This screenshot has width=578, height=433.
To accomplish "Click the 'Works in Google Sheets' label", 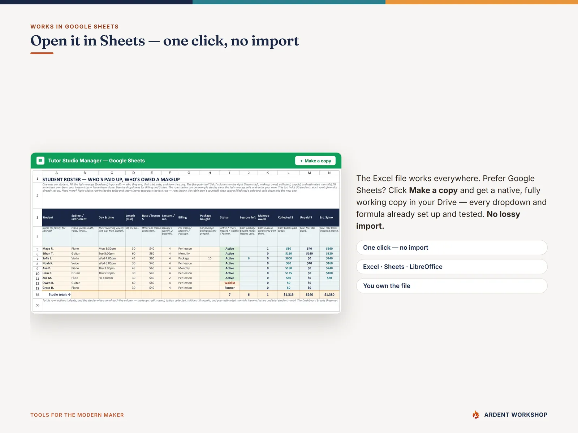I will (74, 27).
